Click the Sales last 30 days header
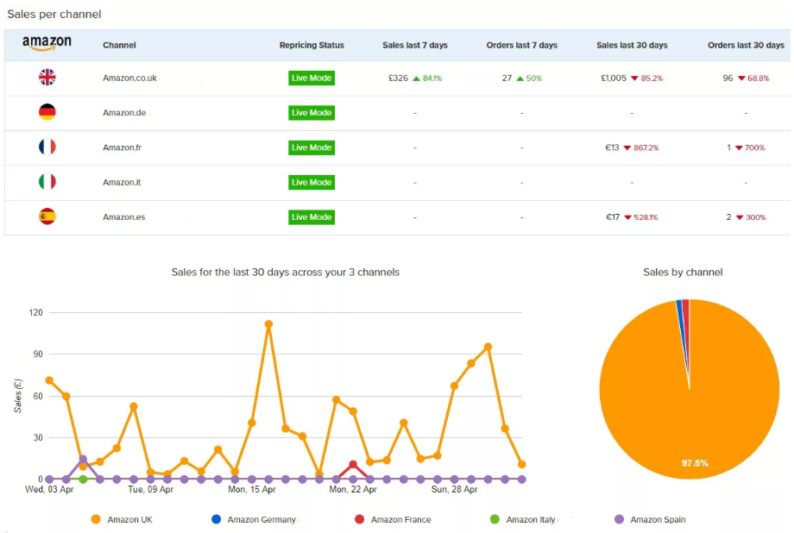The width and height of the screenshot is (794, 533). pos(632,45)
